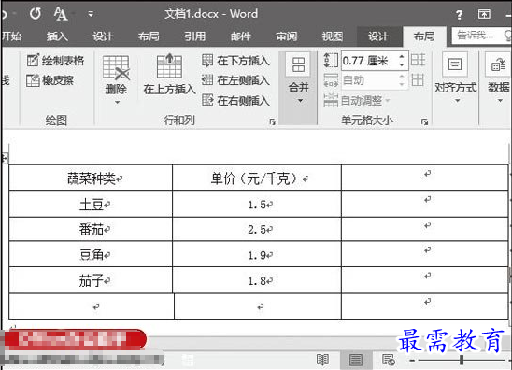Click the Help question mark icon
This screenshot has width=512, height=370.
[459, 15]
